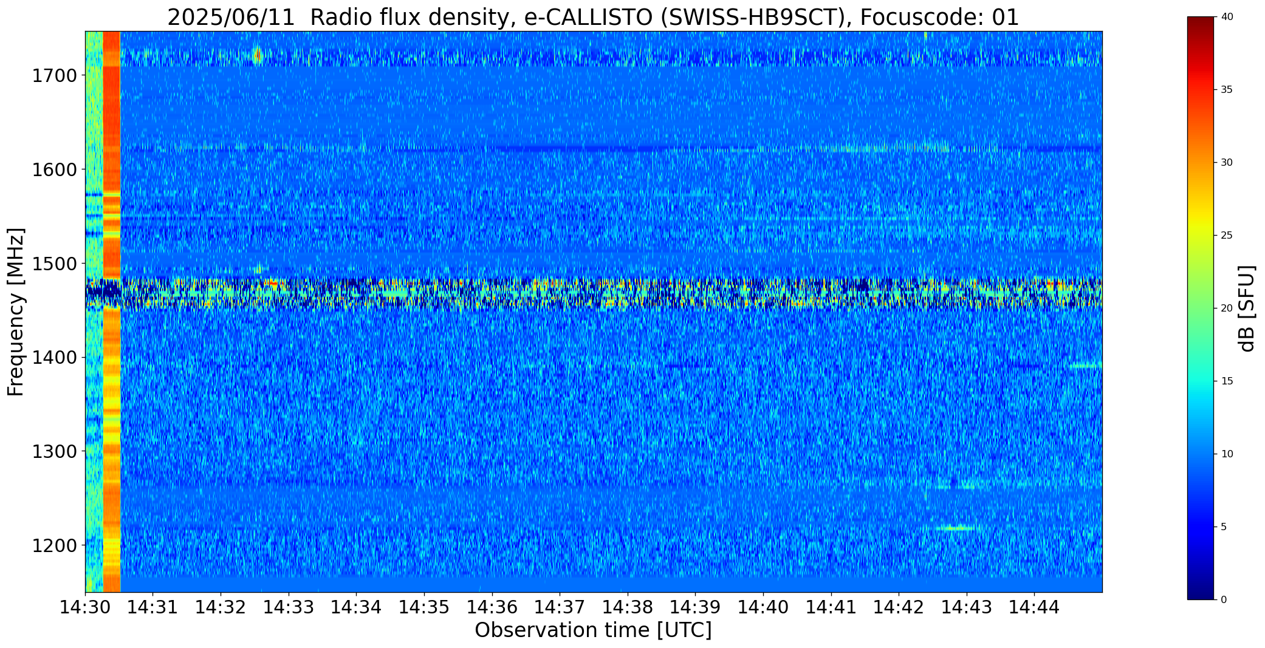1265x648 pixels.
Task: Click the plot title text
Action: click(593, 18)
